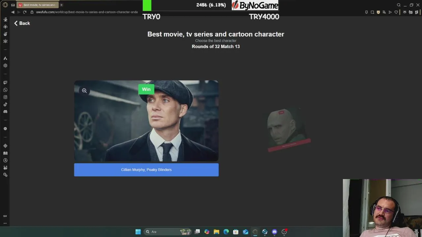Open WhatsApp in the sidebar
The width and height of the screenshot is (422, 237).
[5, 90]
